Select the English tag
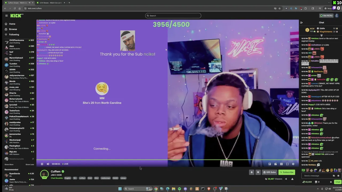This screenshot has width=342, height=192. pyautogui.click(x=68, y=178)
